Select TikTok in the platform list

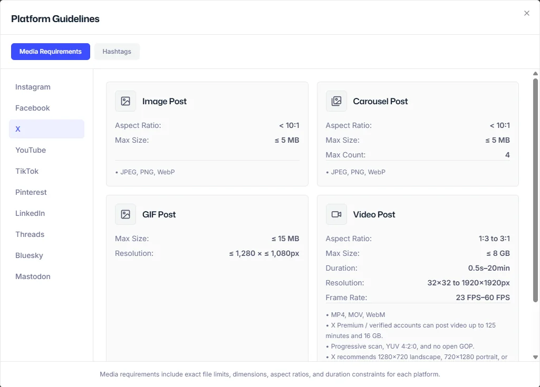(46, 171)
